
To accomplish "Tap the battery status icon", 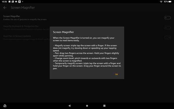I will coord(170,2).
